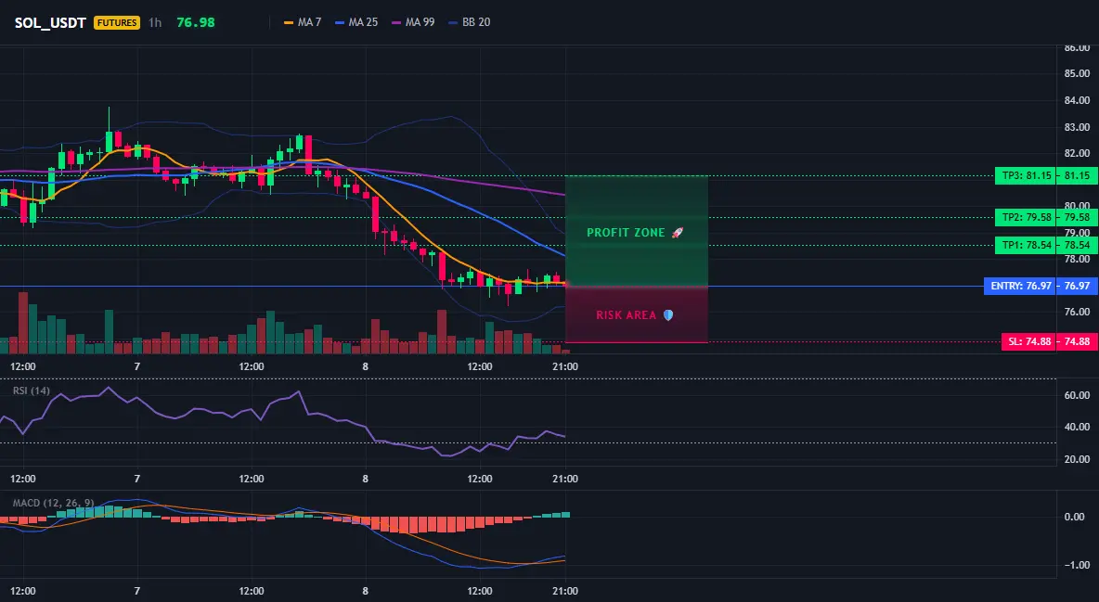Click the rocket icon in profit zone

[x=677, y=233]
